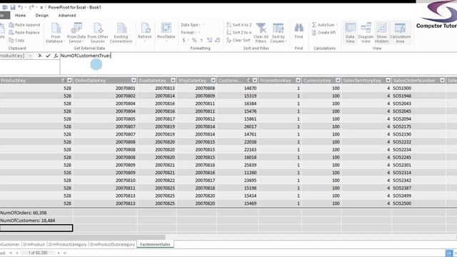Click customer key cell 14870
Viewport: 457px width, 257px height.
238,88
